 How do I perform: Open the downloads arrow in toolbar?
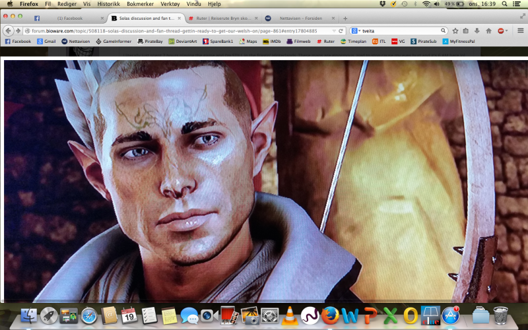477,30
